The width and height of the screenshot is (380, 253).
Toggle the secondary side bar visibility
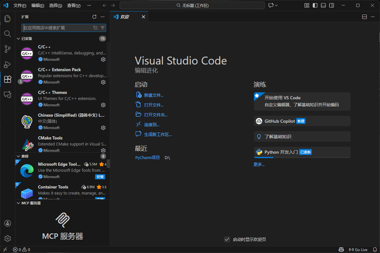click(332, 5)
